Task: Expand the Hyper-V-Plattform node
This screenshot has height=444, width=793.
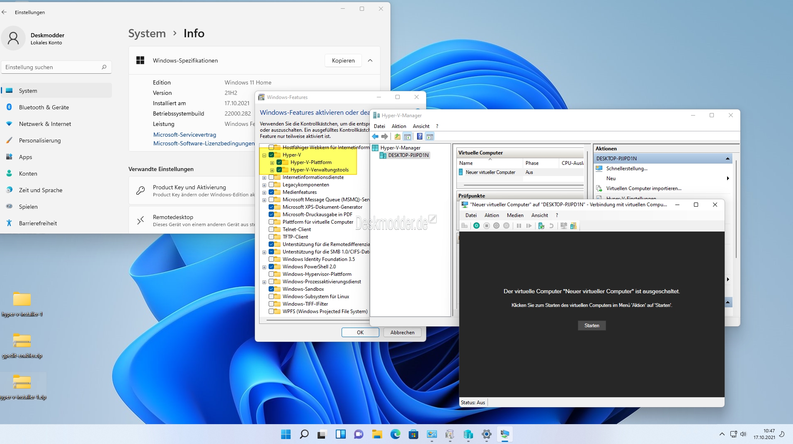Action: coord(272,163)
